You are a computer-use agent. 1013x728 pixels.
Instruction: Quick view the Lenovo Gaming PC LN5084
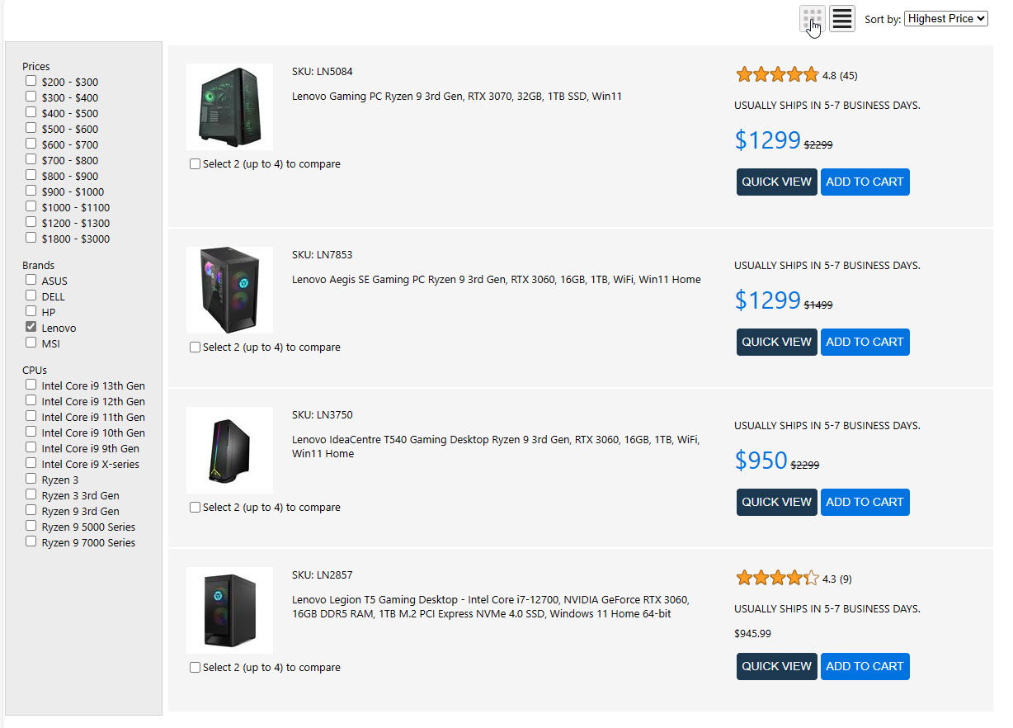point(776,182)
